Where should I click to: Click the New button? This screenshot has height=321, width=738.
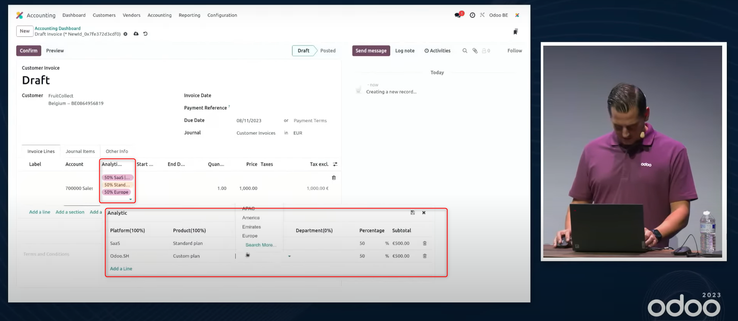coord(25,31)
